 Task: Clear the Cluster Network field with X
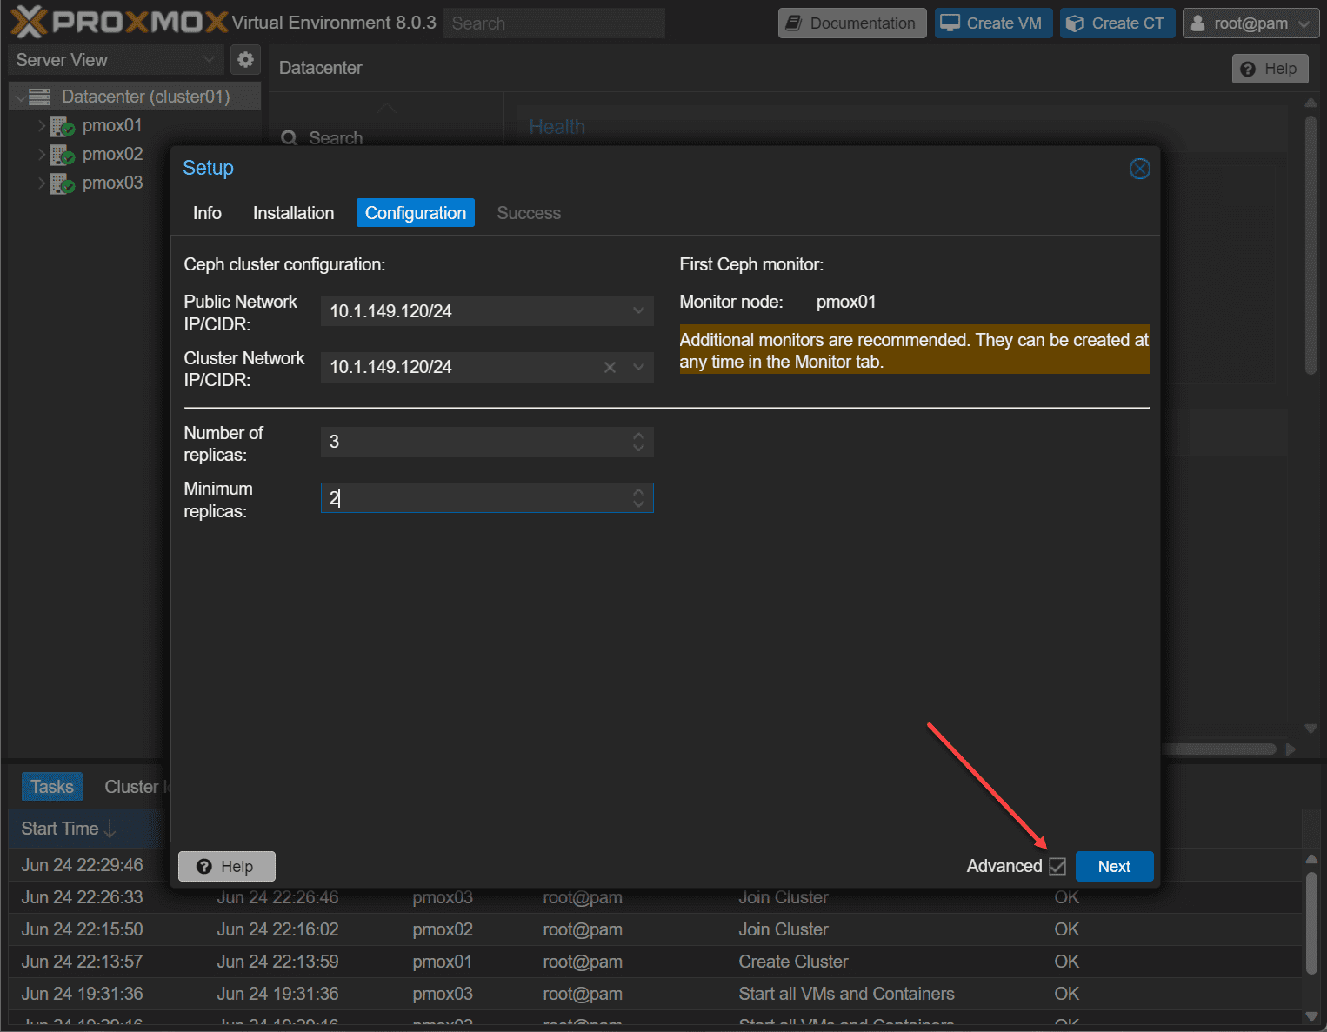click(610, 368)
